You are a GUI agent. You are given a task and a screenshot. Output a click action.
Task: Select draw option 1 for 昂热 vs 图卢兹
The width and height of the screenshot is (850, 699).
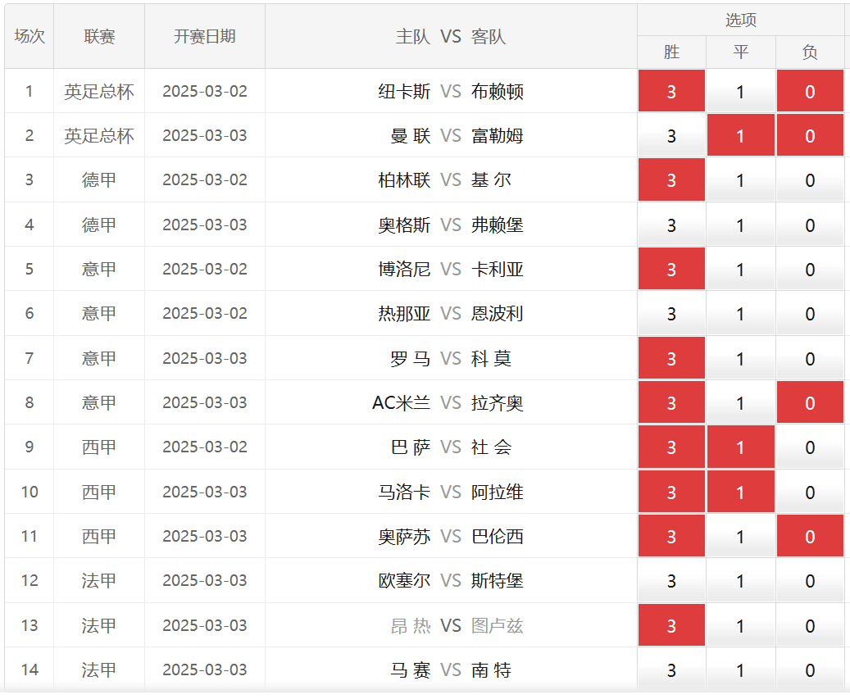(740, 625)
